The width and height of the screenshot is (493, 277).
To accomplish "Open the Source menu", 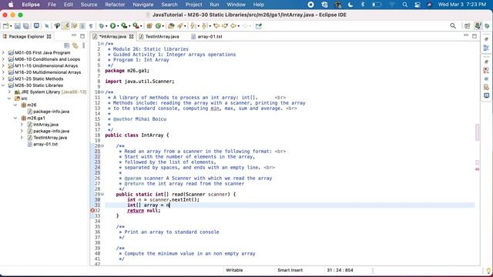I will pos(89,5).
